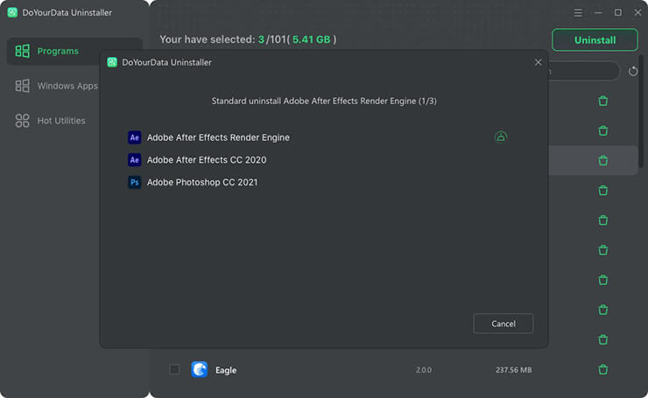Click Ae icon for After Effects CC 2020
This screenshot has width=648, height=398.
click(x=135, y=160)
